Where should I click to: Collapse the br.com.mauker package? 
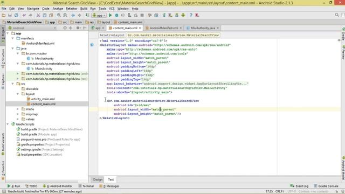click(18, 53)
